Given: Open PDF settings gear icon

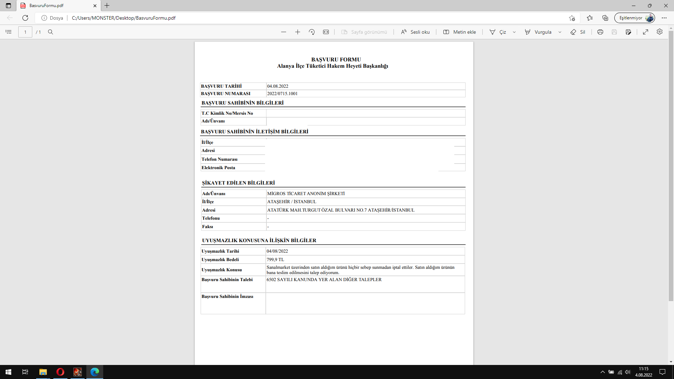Looking at the screenshot, I should tap(660, 32).
